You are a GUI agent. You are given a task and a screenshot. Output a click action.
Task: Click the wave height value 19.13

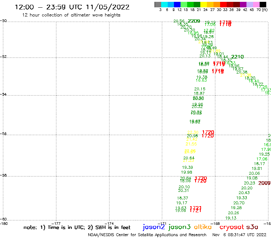231,218
